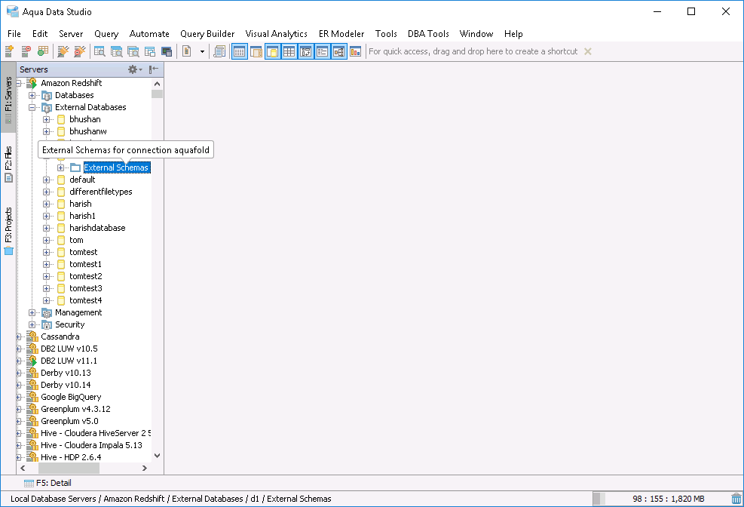This screenshot has width=744, height=507.
Task: Click the Unregister Server toolbar icon
Action: [x=26, y=51]
